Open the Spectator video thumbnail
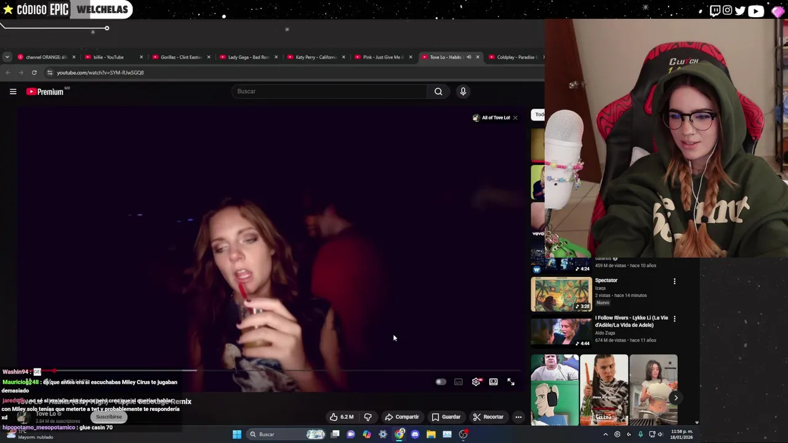This screenshot has height=443, width=788. (561, 295)
